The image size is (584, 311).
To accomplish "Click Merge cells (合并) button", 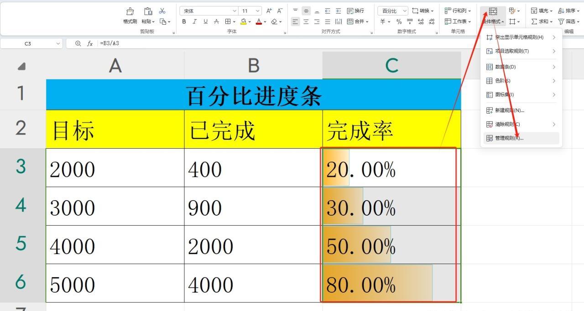I will click(x=358, y=21).
